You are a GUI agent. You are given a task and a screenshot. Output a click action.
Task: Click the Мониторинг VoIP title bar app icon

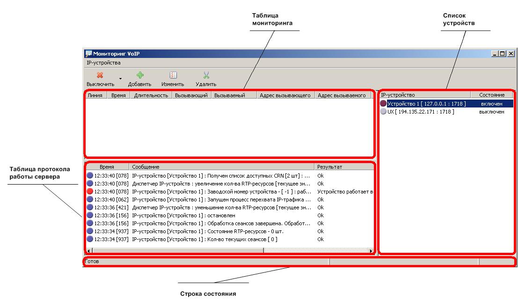click(88, 53)
